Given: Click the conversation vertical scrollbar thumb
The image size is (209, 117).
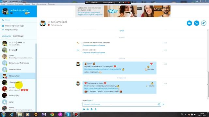Looking at the screenshot, I should [x=208, y=84].
